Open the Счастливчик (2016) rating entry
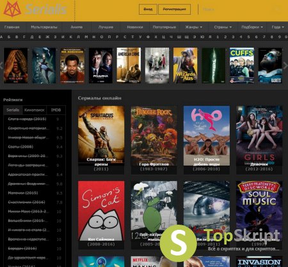288x267 pixels. [x=26, y=202]
